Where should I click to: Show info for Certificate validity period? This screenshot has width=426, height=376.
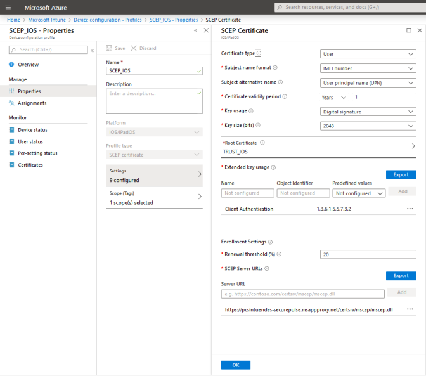click(285, 96)
